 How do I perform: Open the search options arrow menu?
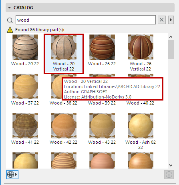coord(171,20)
